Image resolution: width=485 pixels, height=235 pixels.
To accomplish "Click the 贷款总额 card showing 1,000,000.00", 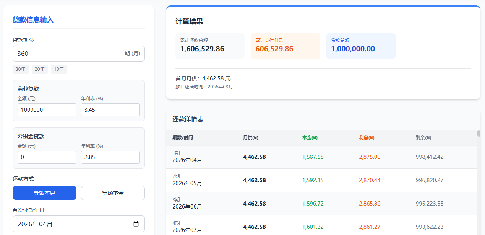I will point(361,46).
